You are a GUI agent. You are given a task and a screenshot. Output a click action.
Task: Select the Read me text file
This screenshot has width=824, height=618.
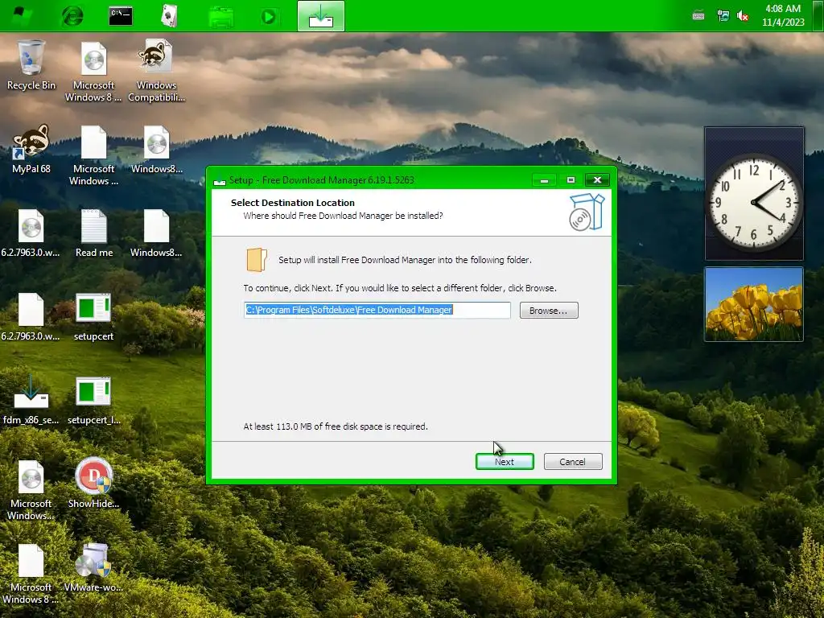coord(93,233)
